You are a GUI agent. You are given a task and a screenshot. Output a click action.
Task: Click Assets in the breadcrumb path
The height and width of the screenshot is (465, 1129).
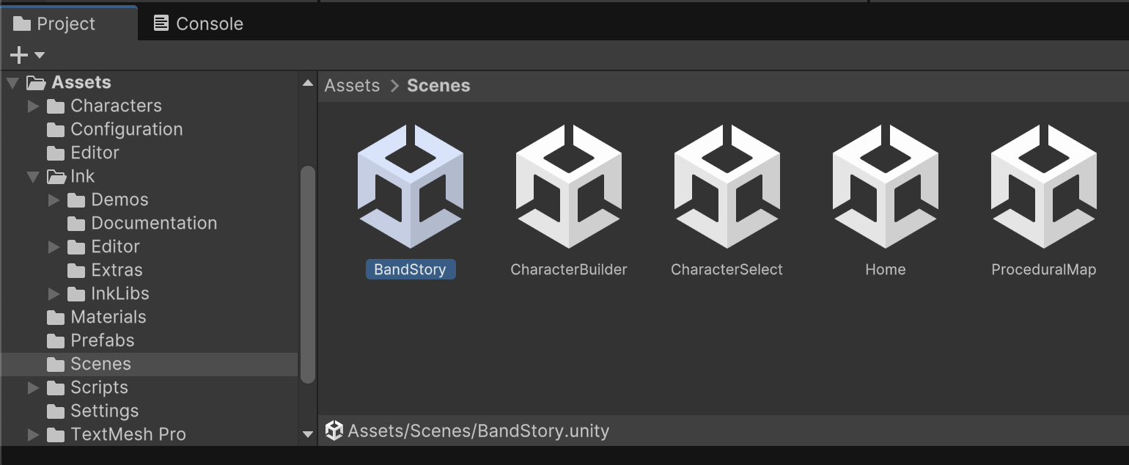pyautogui.click(x=352, y=86)
